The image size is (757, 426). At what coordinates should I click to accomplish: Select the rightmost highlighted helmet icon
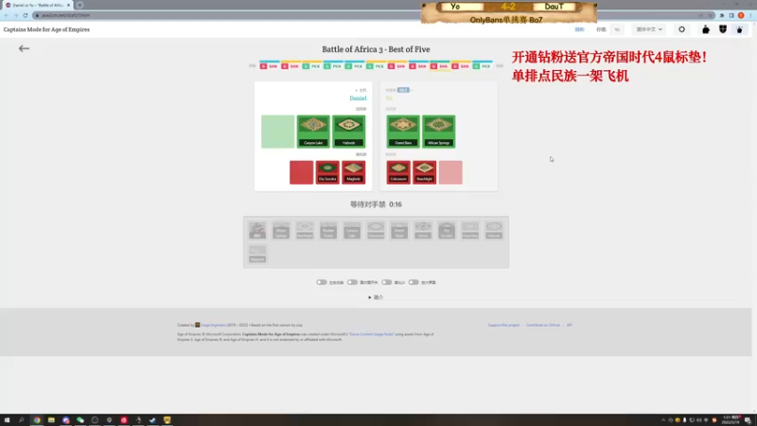pyautogui.click(x=740, y=29)
